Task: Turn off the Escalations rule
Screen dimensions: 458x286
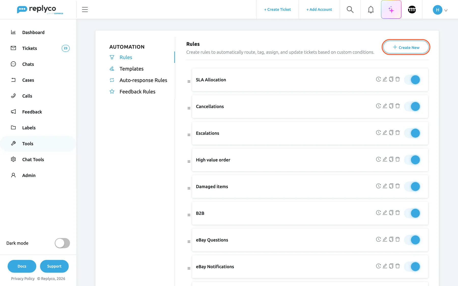Action: [412, 133]
